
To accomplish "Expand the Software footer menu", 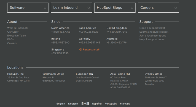I will click(28, 8).
